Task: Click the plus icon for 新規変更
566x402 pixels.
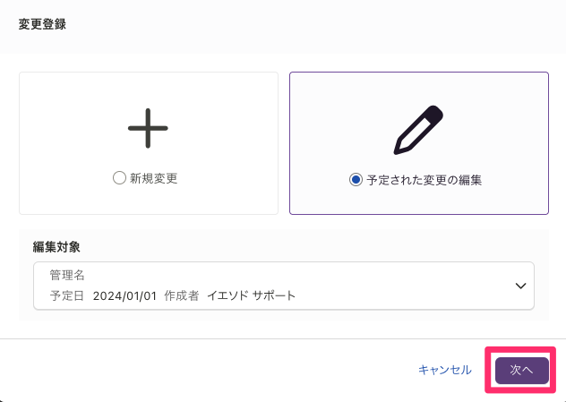Action: coord(148,128)
